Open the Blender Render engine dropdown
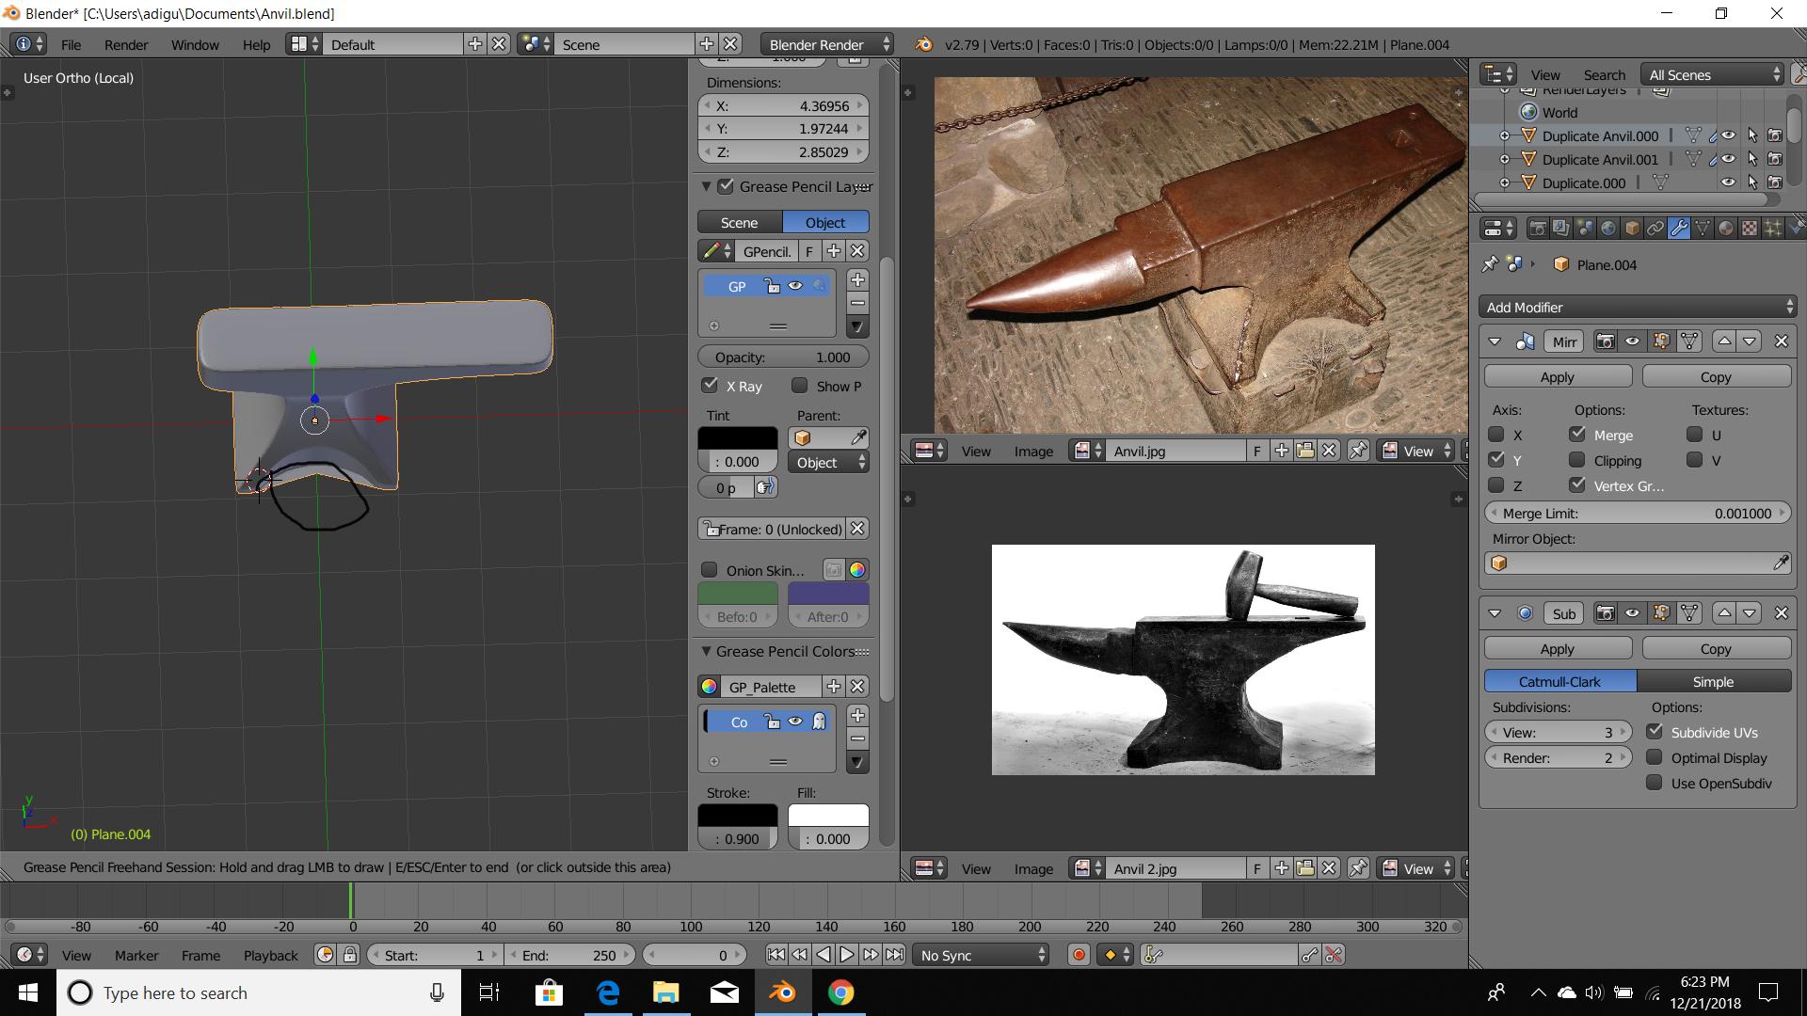The image size is (1807, 1016). (x=826, y=44)
